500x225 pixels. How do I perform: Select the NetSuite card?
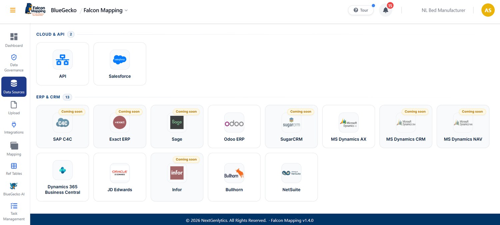(291, 177)
